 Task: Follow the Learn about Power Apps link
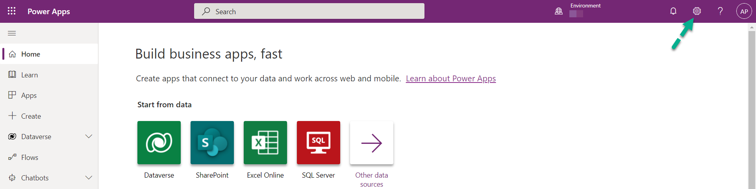point(451,79)
